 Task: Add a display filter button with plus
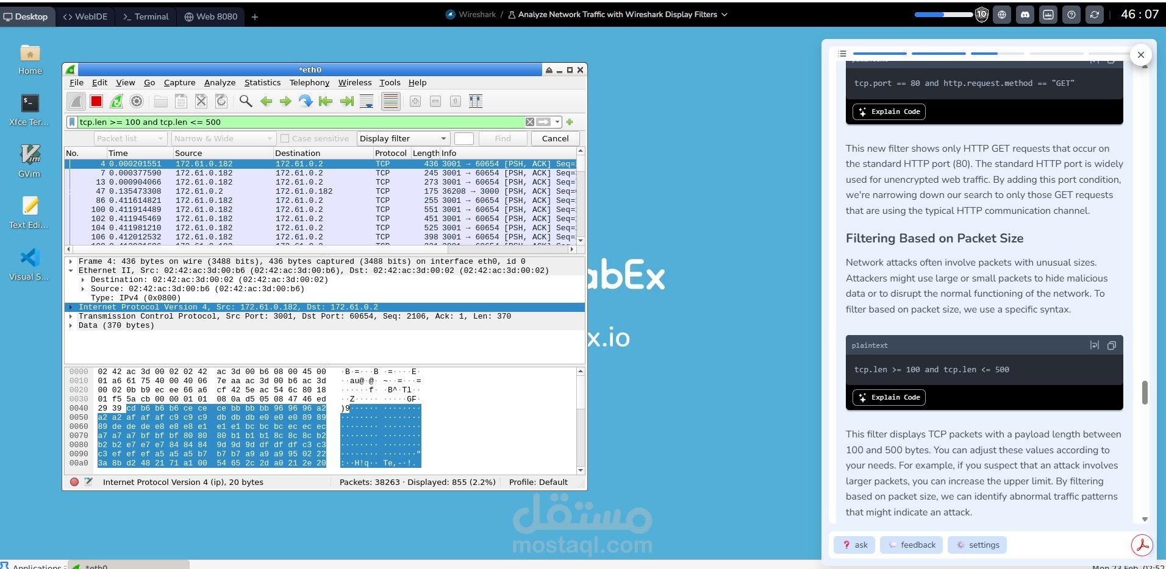click(x=570, y=122)
